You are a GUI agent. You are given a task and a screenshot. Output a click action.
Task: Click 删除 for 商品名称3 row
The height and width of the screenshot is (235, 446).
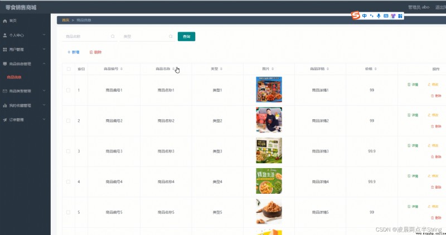pyautogui.click(x=436, y=156)
